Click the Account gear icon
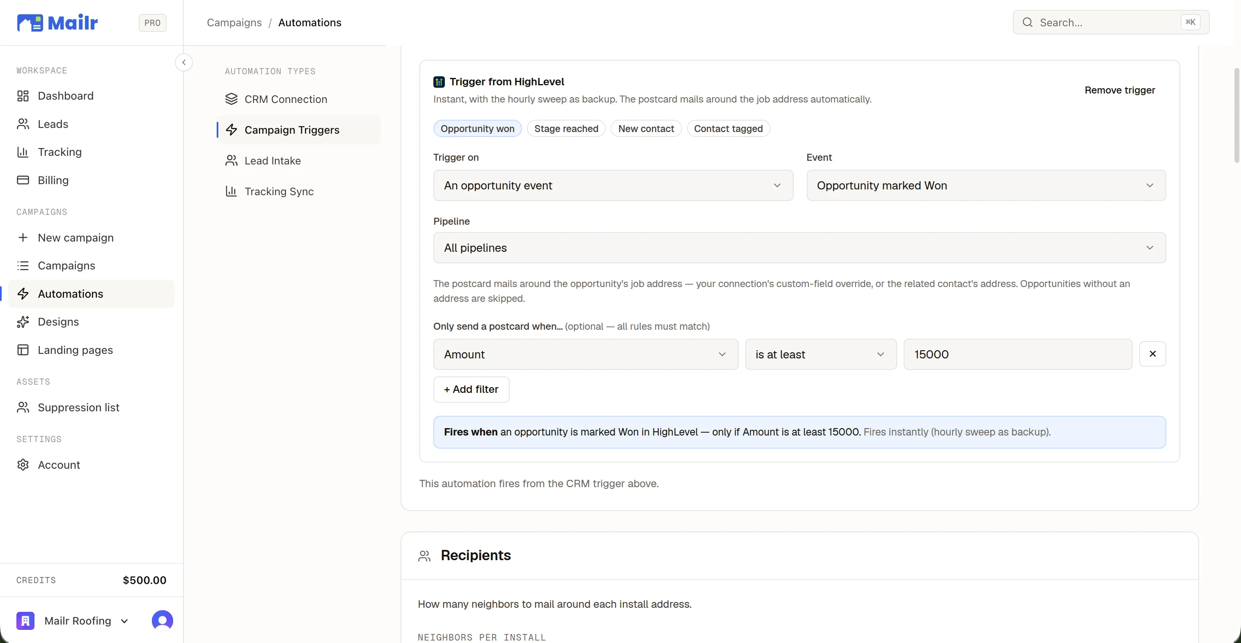 coord(23,465)
